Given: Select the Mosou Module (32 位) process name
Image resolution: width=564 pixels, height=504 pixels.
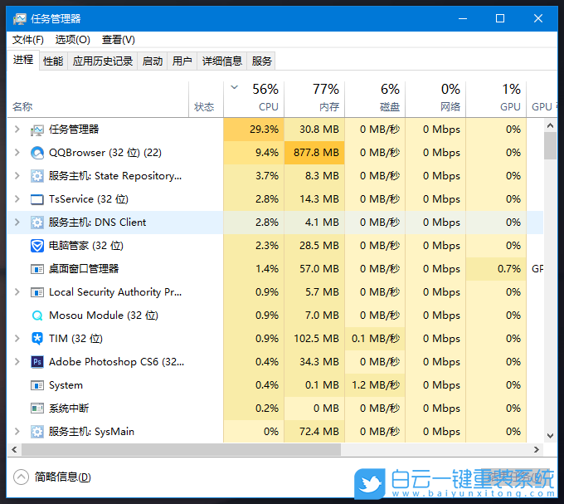Looking at the screenshot, I should (x=104, y=316).
